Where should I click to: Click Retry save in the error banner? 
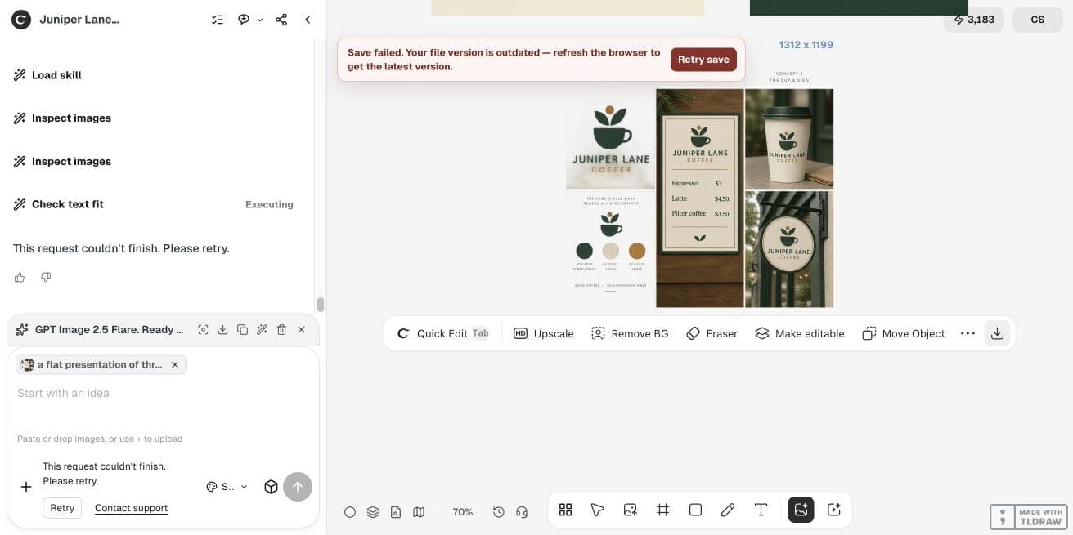(703, 60)
